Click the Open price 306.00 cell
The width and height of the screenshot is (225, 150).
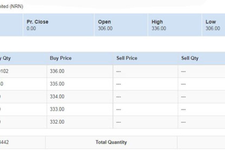click(105, 28)
